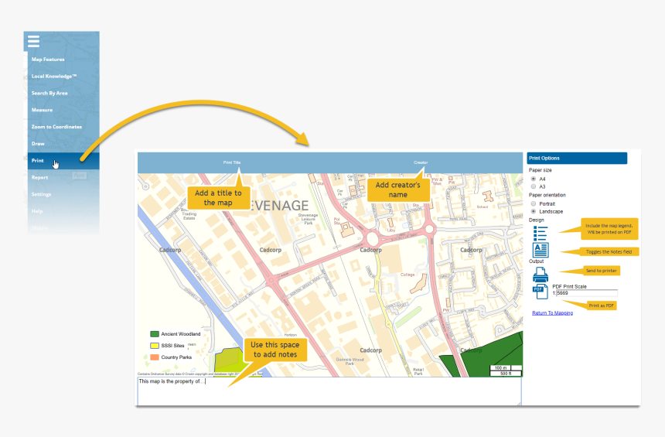Choose Landscape orientation
The image size is (665, 437).
coord(533,211)
